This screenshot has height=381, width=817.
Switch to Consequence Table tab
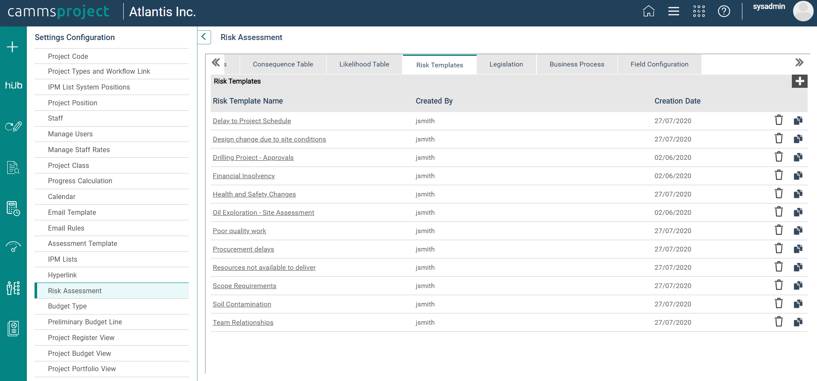283,64
